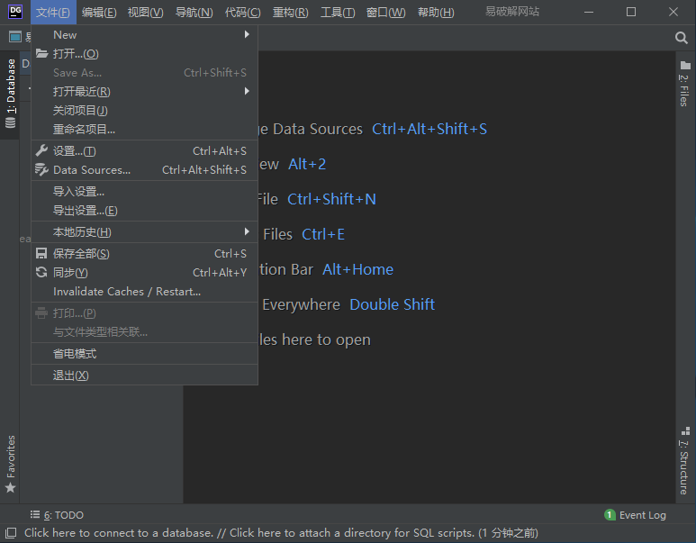Click the wrench icon beside 设置...(T)
This screenshot has height=543, width=696.
41,151
